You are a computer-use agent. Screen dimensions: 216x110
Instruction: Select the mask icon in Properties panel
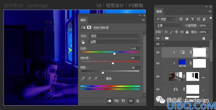tap(89, 27)
